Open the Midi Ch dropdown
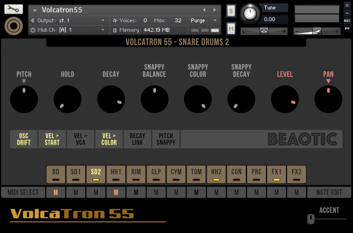The height and width of the screenshot is (233, 353). (68, 30)
